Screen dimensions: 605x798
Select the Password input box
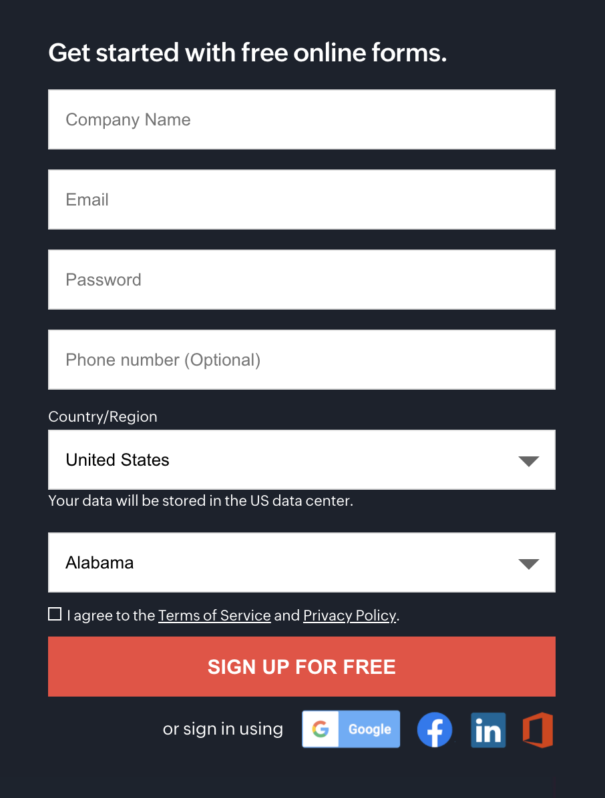pyautogui.click(x=302, y=280)
